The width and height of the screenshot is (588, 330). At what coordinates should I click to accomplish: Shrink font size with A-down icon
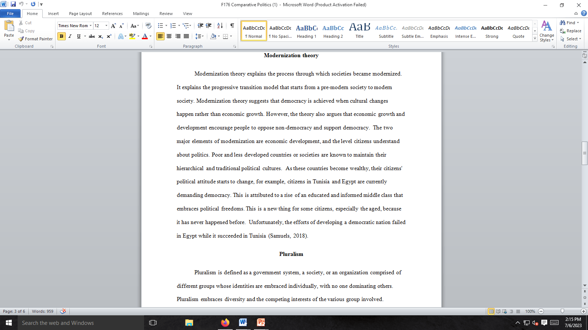[122, 26]
